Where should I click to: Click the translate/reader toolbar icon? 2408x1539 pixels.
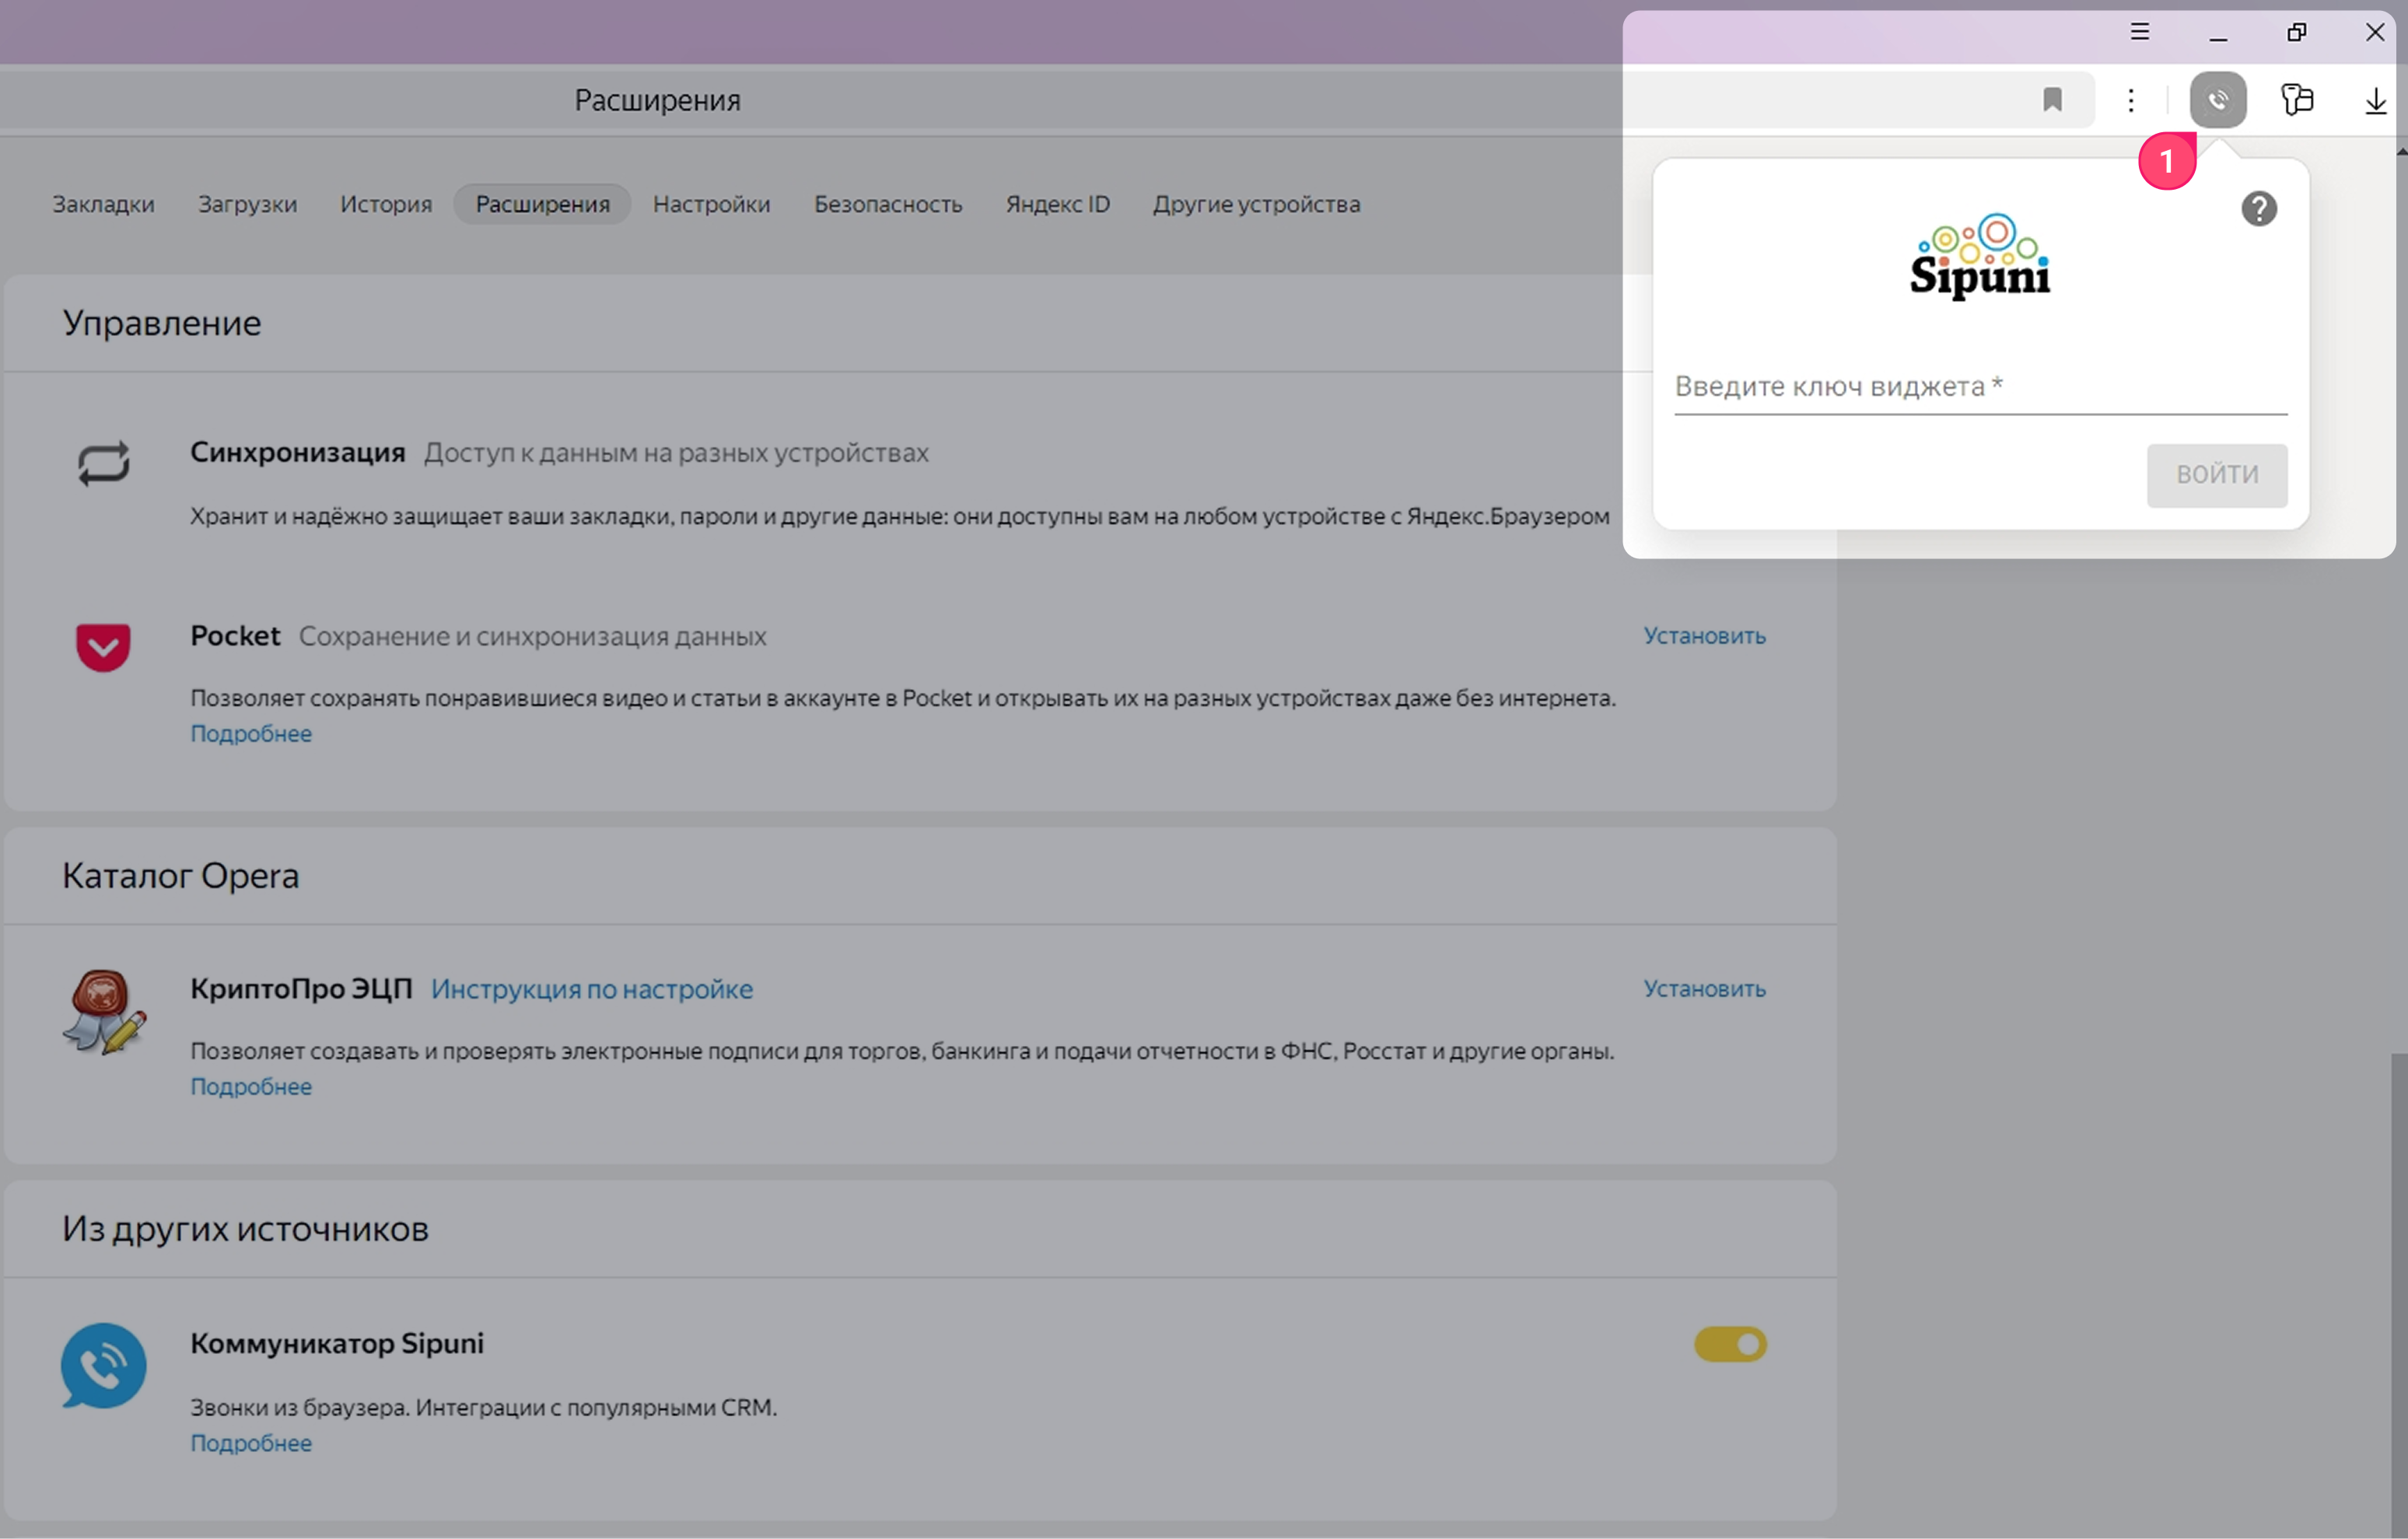tap(2297, 100)
